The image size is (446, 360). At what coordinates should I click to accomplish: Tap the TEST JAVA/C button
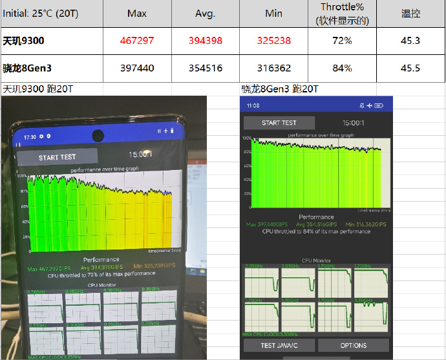click(279, 346)
